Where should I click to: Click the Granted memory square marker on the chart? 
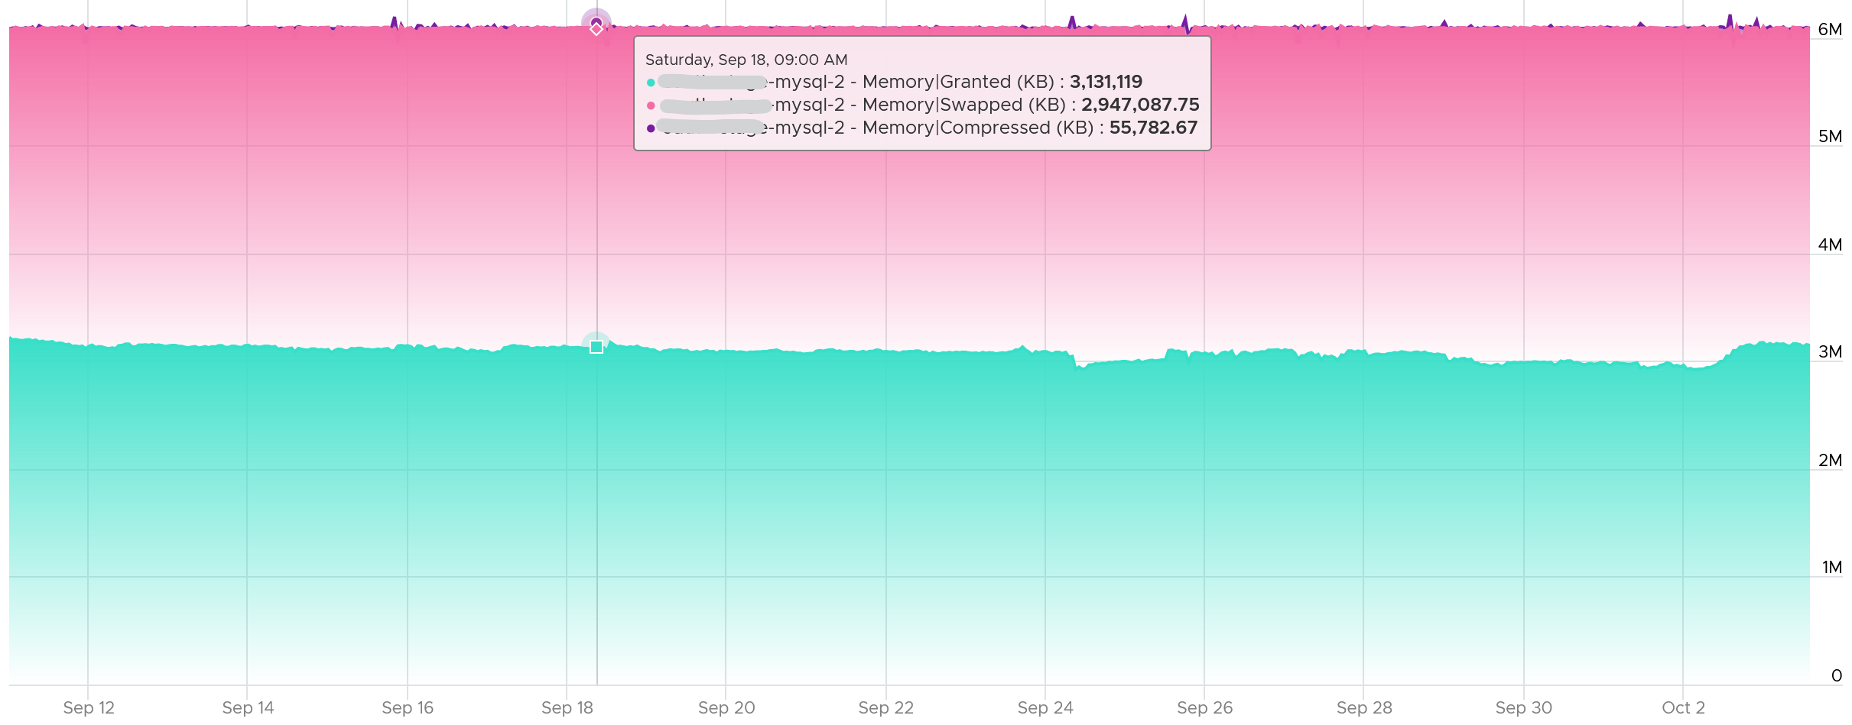click(596, 347)
